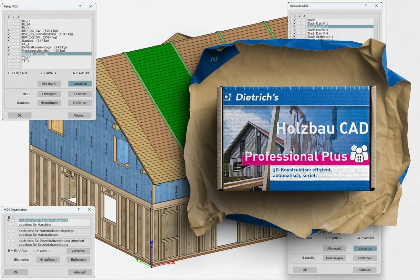Open help in the Paket MOS dialog
The width and height of the screenshot is (420, 280).
click(x=80, y=6)
